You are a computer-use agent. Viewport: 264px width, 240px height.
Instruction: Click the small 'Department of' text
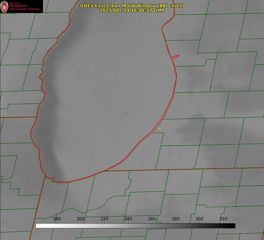pyautogui.click(x=14, y=3)
